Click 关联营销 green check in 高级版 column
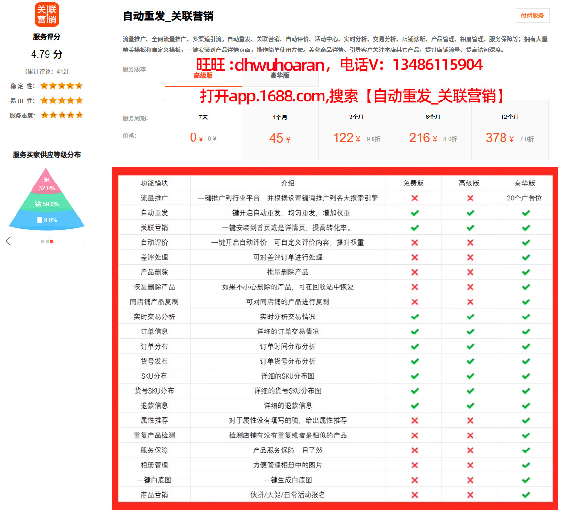 [470, 228]
